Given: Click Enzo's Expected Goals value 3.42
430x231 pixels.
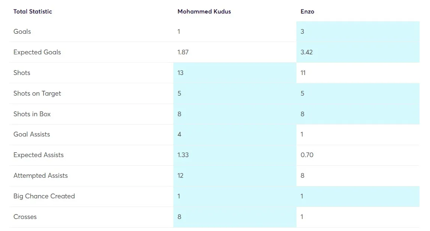Looking at the screenshot, I should click(x=307, y=52).
